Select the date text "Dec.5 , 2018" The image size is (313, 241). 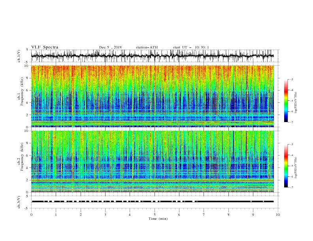[110, 47]
